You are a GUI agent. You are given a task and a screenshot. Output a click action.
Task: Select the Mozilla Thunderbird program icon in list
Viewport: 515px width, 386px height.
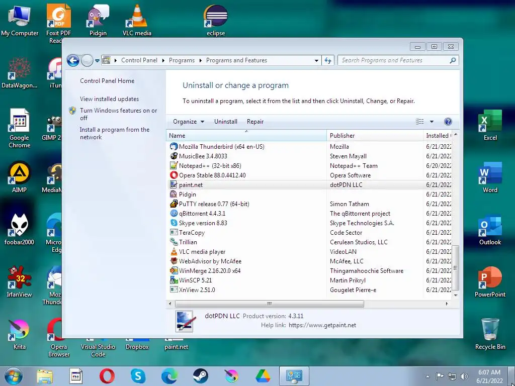(174, 147)
